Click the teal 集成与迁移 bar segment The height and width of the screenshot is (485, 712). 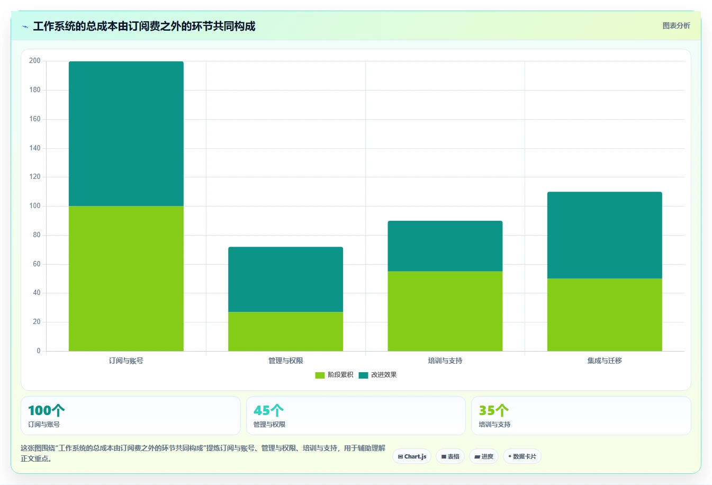[605, 235]
